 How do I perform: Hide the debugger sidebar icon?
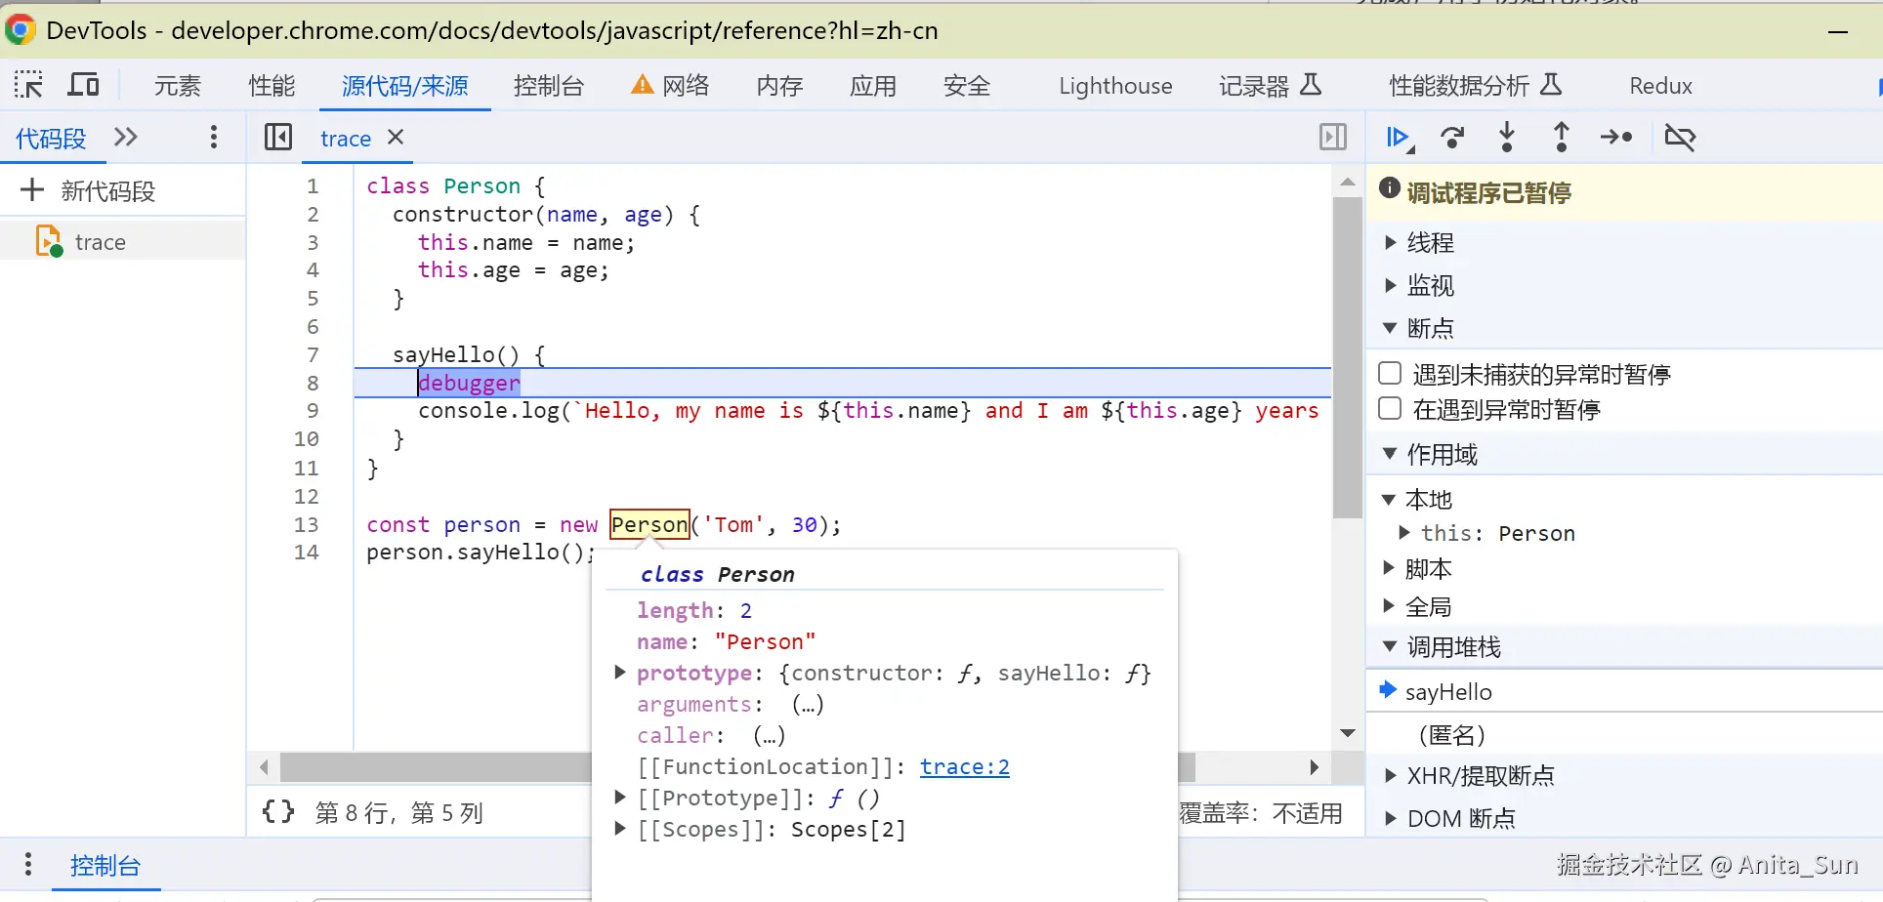tap(1333, 137)
